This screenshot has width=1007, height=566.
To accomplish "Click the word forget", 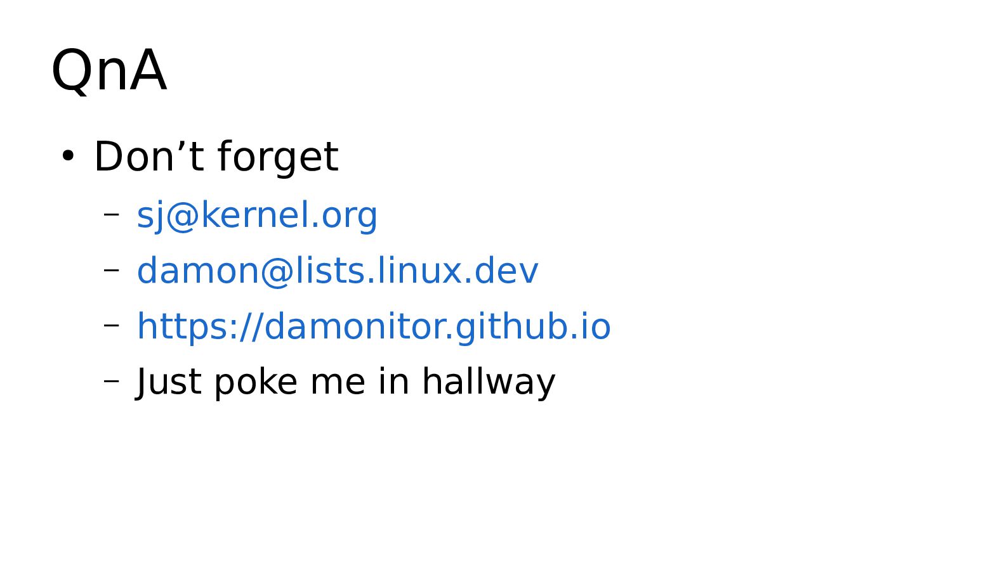I will [278, 157].
